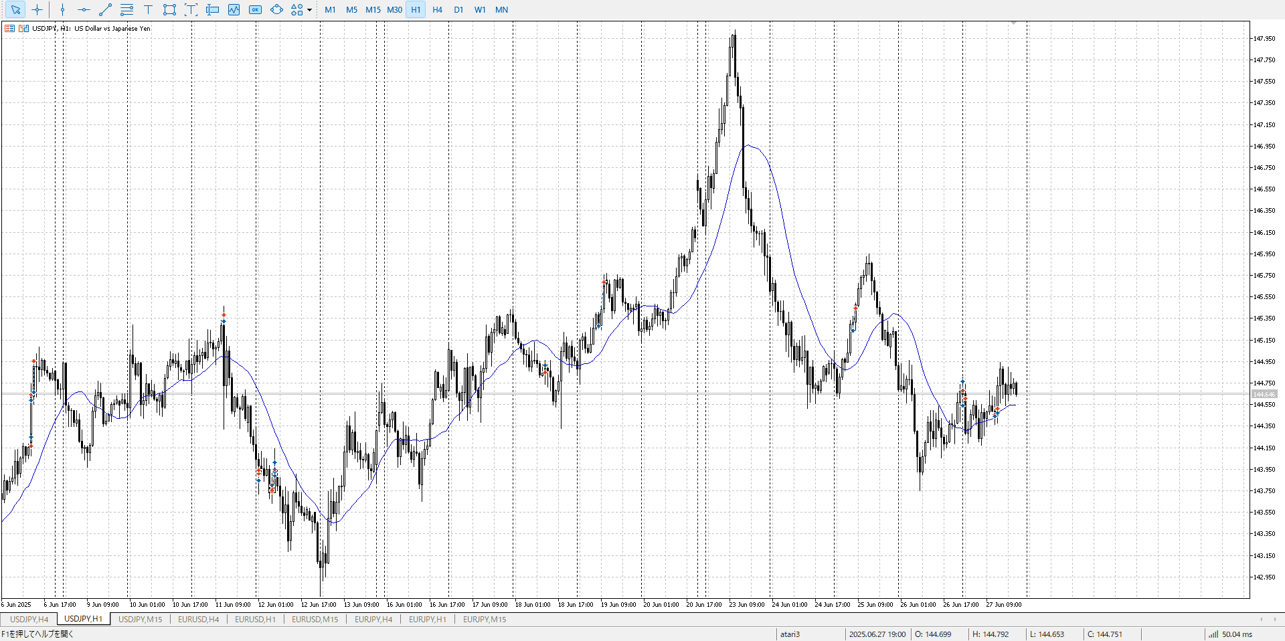This screenshot has height=641, width=1285.
Task: Switch timeframe to D1
Action: [458, 10]
